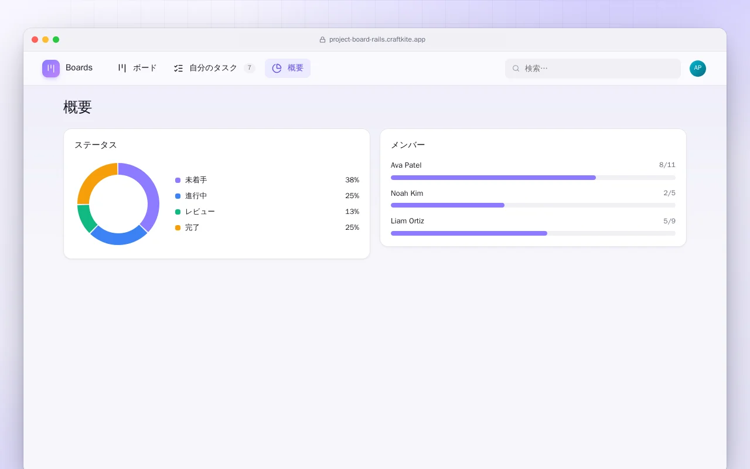Open the AP user avatar
The image size is (750, 469).
[x=698, y=69]
